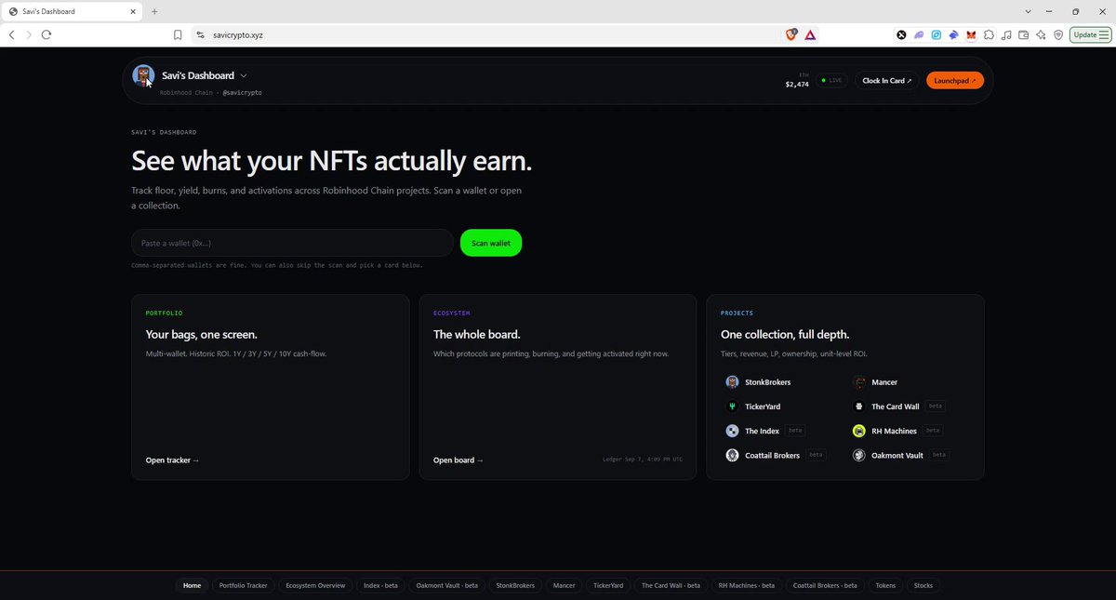Screen dimensions: 1116x600
Task: View site information icon beside the URL
Action: coord(200,34)
